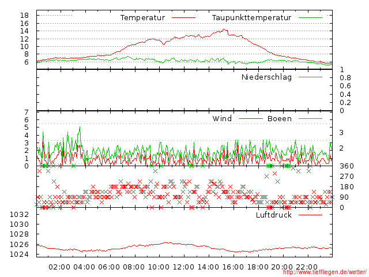Click the 04:00 time axis label
The width and height of the screenshot is (369, 277).
pos(84,267)
